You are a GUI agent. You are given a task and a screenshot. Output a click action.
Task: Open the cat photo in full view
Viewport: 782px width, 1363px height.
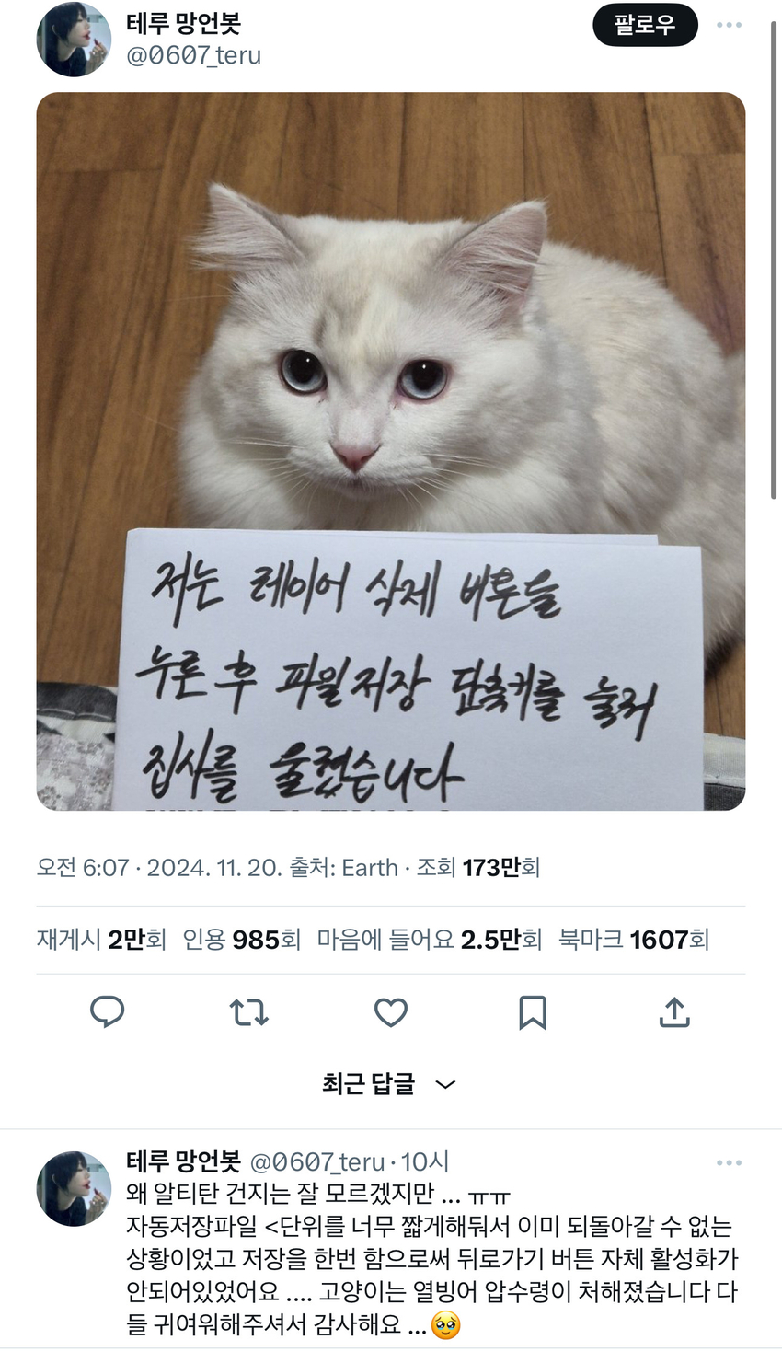tap(391, 451)
